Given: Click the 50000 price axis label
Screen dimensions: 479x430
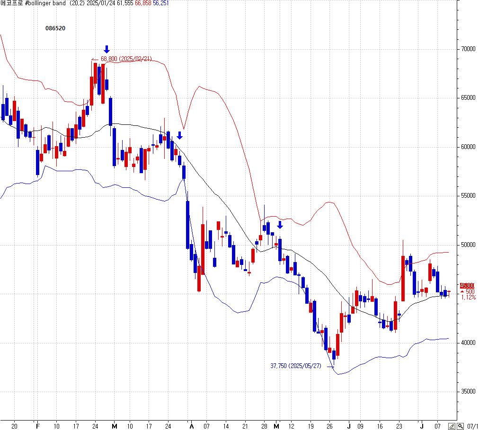Looking at the screenshot, I should click(468, 245).
